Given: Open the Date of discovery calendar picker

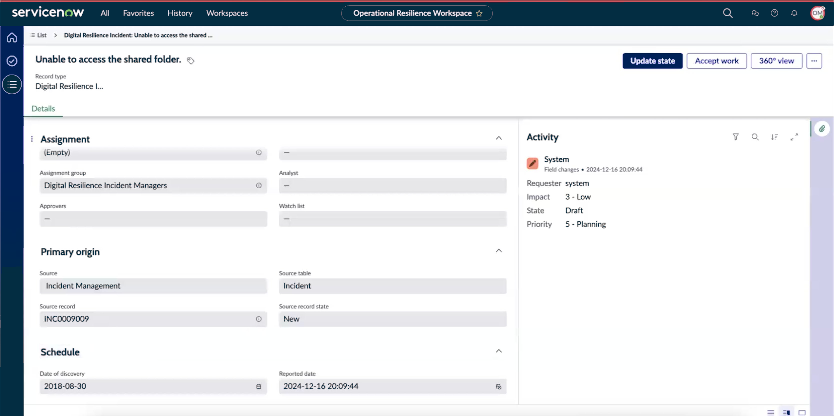Looking at the screenshot, I should [259, 386].
